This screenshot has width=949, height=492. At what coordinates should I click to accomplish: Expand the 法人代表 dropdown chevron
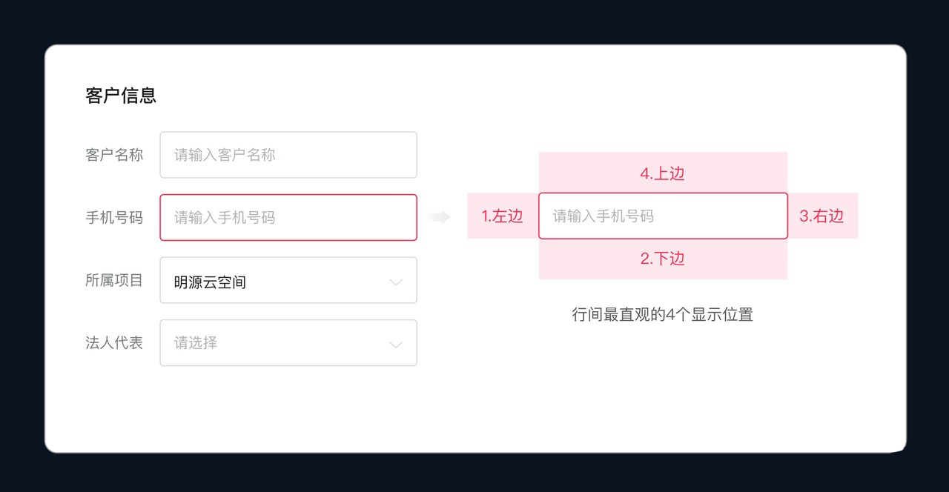396,344
